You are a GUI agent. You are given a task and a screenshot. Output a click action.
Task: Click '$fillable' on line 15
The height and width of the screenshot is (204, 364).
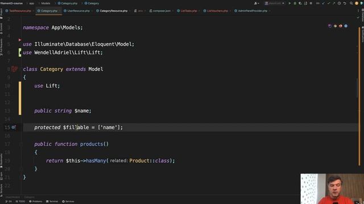pyautogui.click(x=76, y=127)
